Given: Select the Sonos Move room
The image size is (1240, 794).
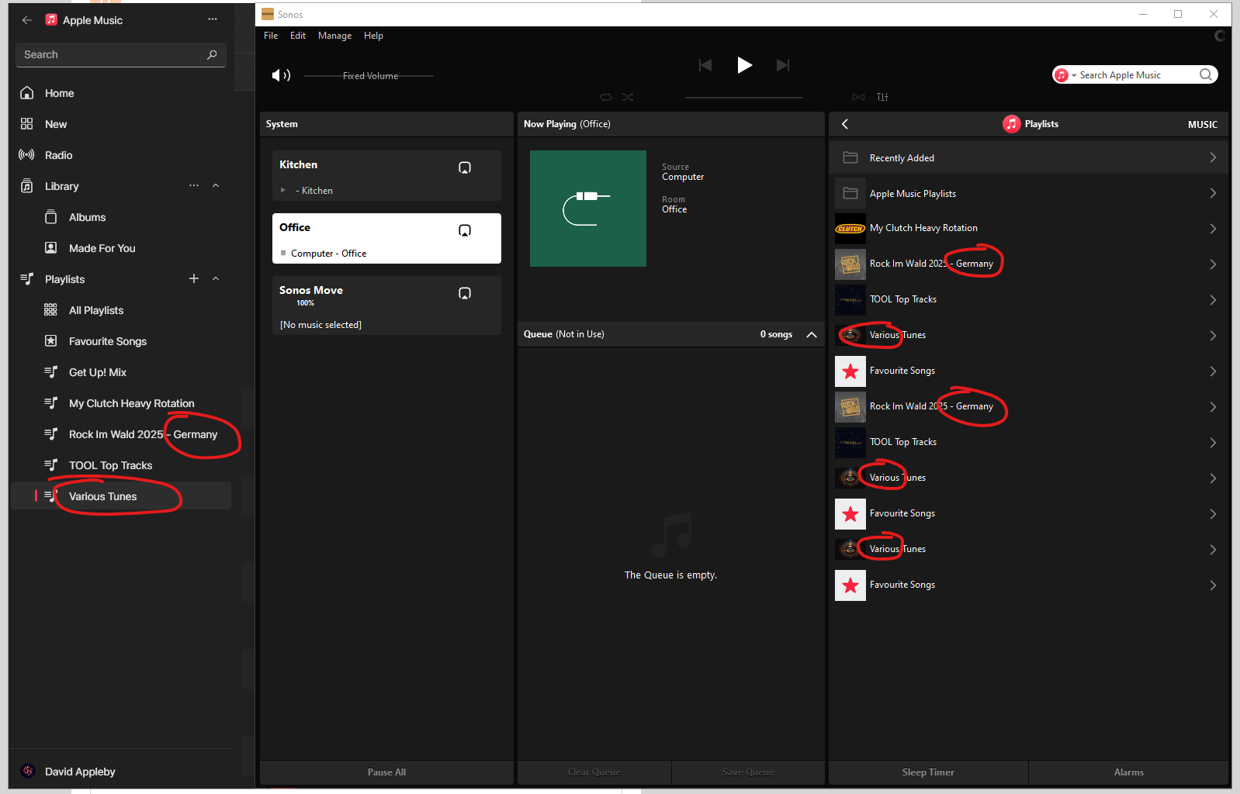Looking at the screenshot, I should click(x=386, y=306).
